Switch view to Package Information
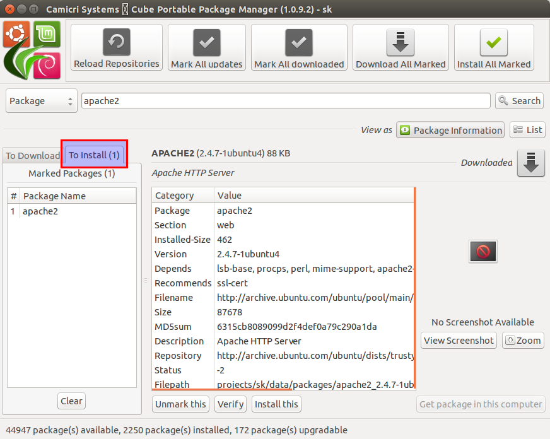 pos(450,130)
